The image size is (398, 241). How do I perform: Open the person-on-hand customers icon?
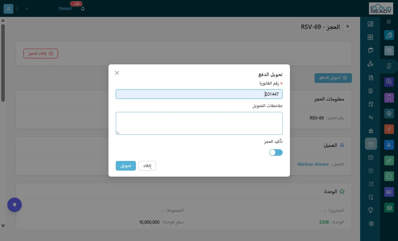[x=371, y=64]
